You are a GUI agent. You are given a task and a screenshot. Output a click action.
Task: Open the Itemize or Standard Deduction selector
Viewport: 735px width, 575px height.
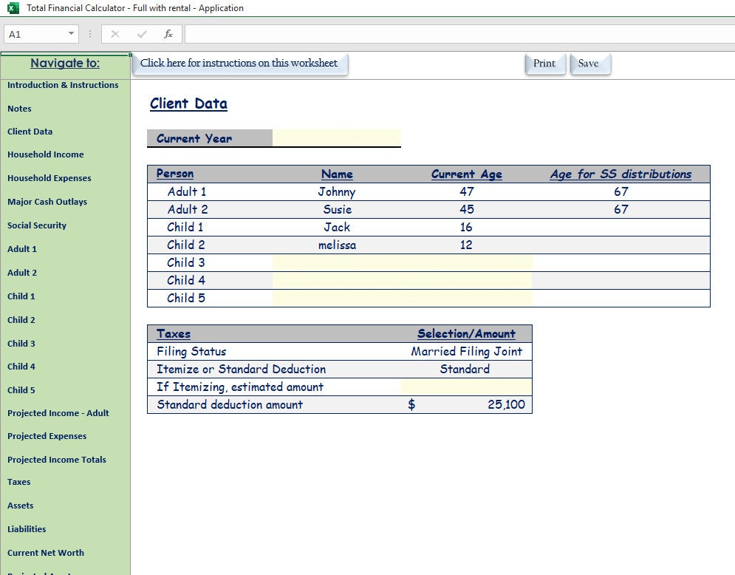465,369
